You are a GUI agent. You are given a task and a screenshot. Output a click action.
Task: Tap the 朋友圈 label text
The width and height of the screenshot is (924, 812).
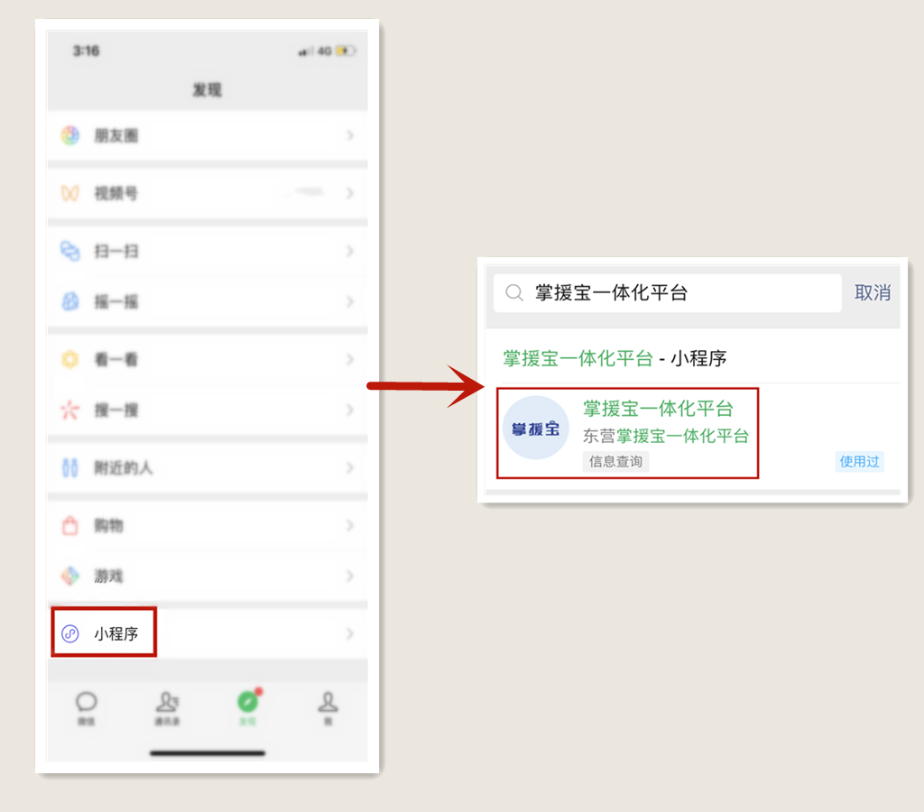tap(116, 135)
